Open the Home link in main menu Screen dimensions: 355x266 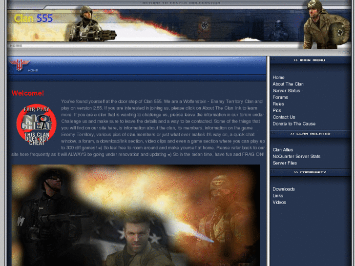278,78
